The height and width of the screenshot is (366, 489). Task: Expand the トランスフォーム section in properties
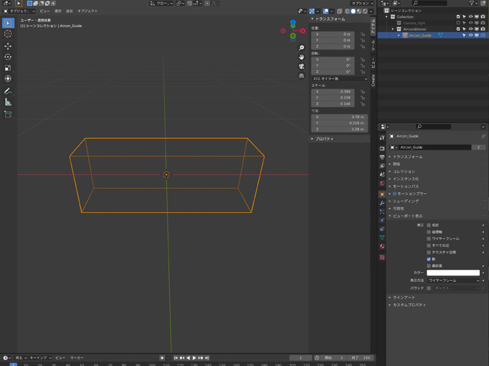pyautogui.click(x=407, y=157)
